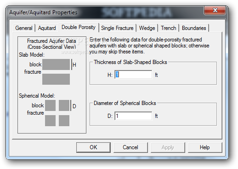Screen dimensions: 238x169
Task: Open the Trench tab
Action: (x=169, y=28)
